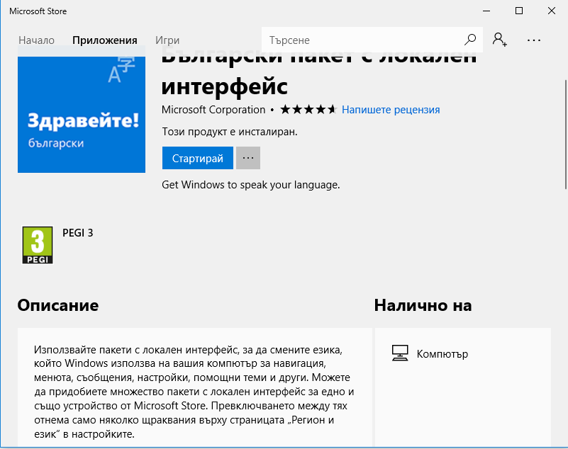
Task: Select the Приложения tab
Action: tap(105, 40)
